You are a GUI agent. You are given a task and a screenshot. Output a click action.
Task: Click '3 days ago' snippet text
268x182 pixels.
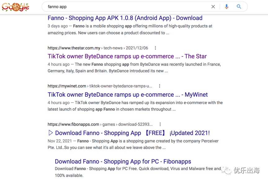58,26
